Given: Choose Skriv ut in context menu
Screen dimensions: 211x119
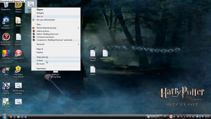Looking at the screenshot, I should click(56, 16).
